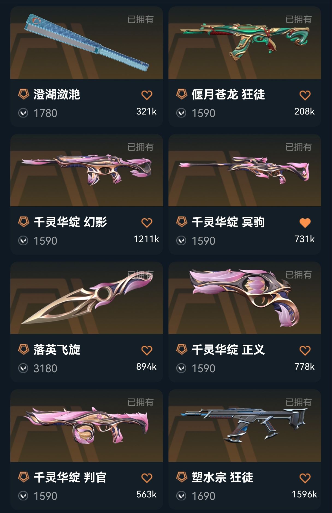
Task: Click tier emblem beside 澄湖潋滟 title
Action: 23,94
